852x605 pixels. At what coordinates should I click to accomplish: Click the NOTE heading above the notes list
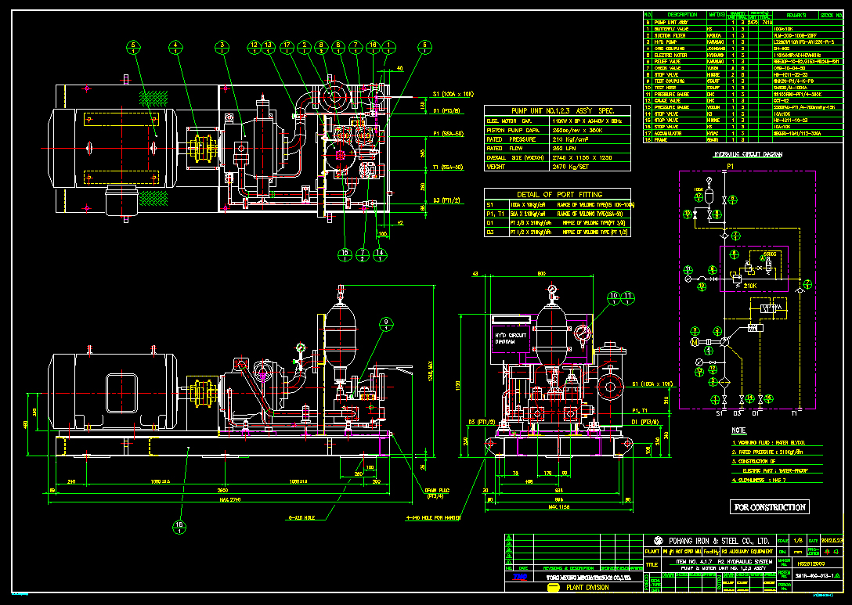pos(738,430)
